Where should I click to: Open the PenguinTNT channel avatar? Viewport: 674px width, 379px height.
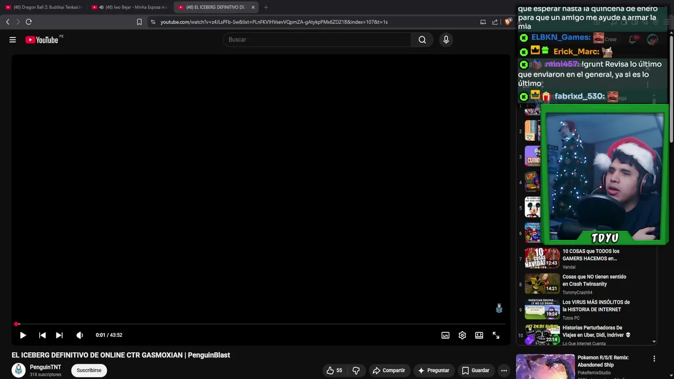tap(19, 370)
